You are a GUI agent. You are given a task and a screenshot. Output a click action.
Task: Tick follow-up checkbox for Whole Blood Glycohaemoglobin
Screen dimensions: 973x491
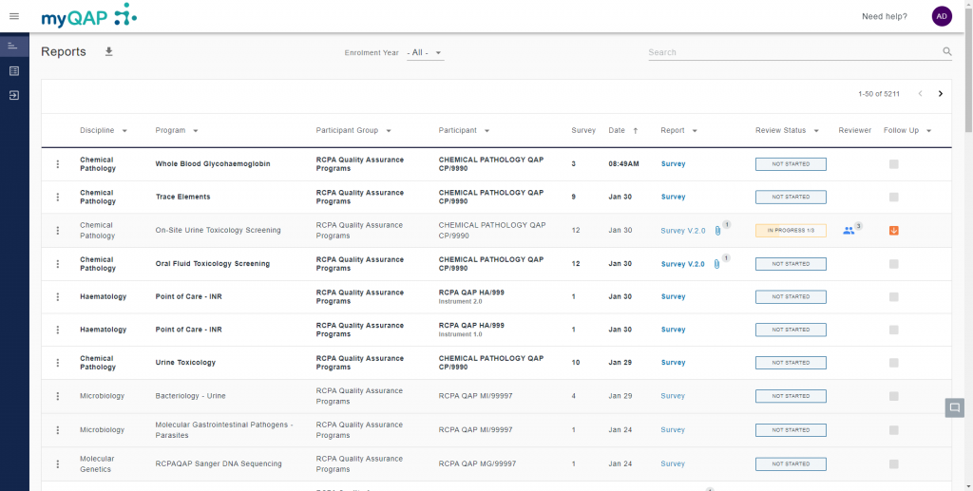tap(893, 164)
